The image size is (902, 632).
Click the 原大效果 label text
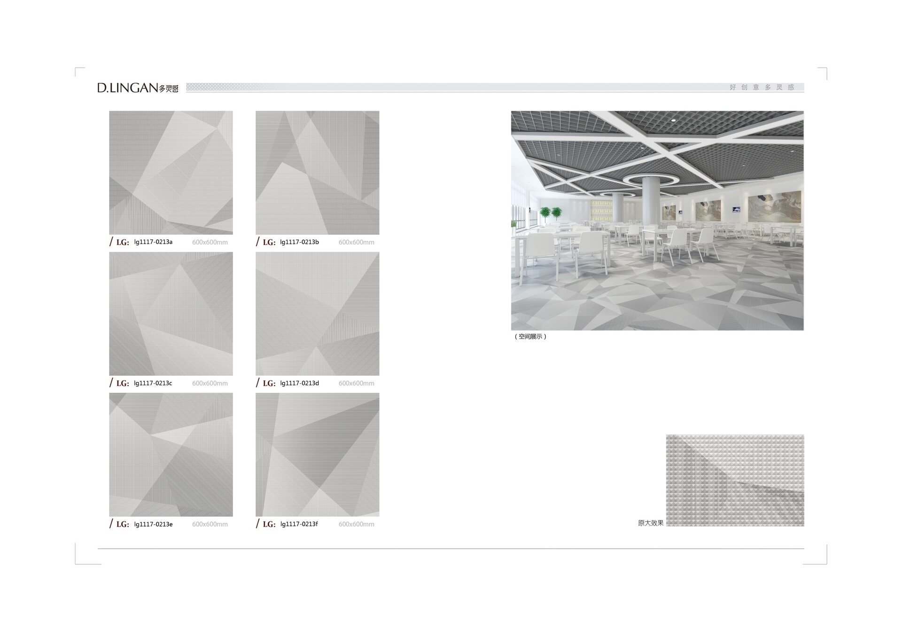(650, 523)
